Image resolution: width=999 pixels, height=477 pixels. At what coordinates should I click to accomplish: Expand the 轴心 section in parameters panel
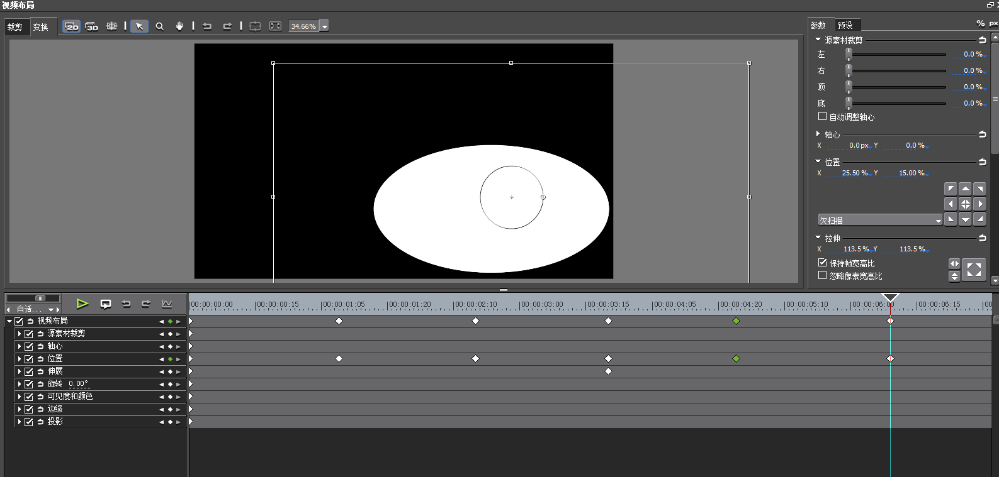click(818, 134)
